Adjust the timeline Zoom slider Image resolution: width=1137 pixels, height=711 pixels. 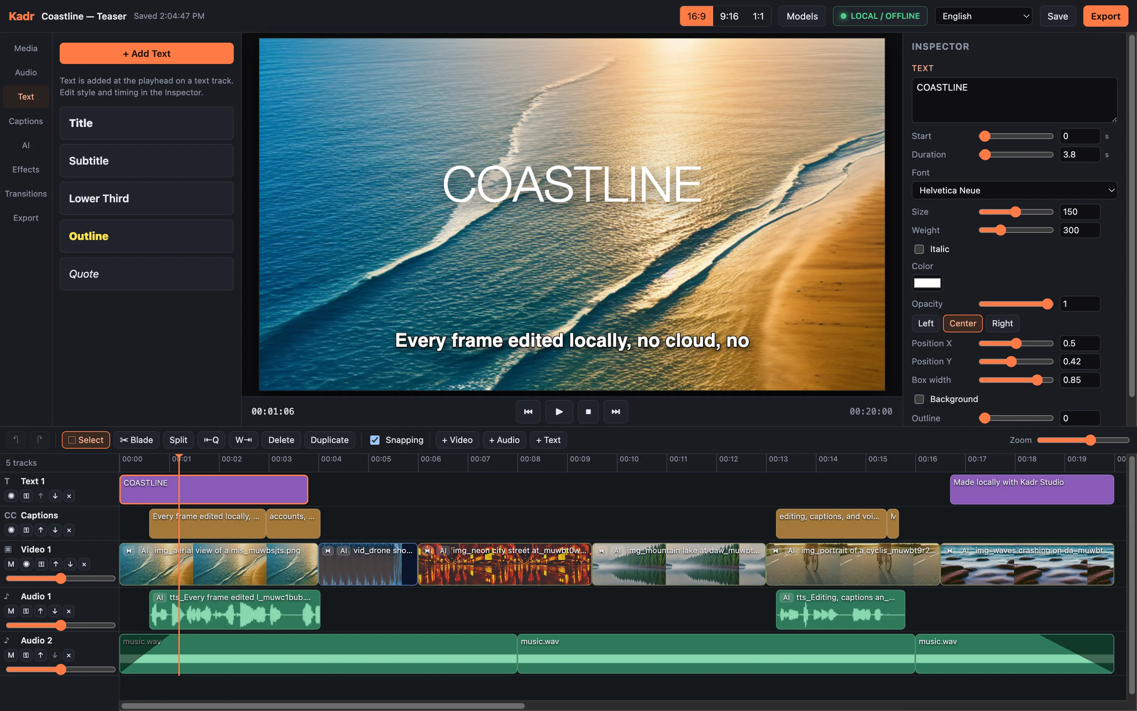point(1083,440)
